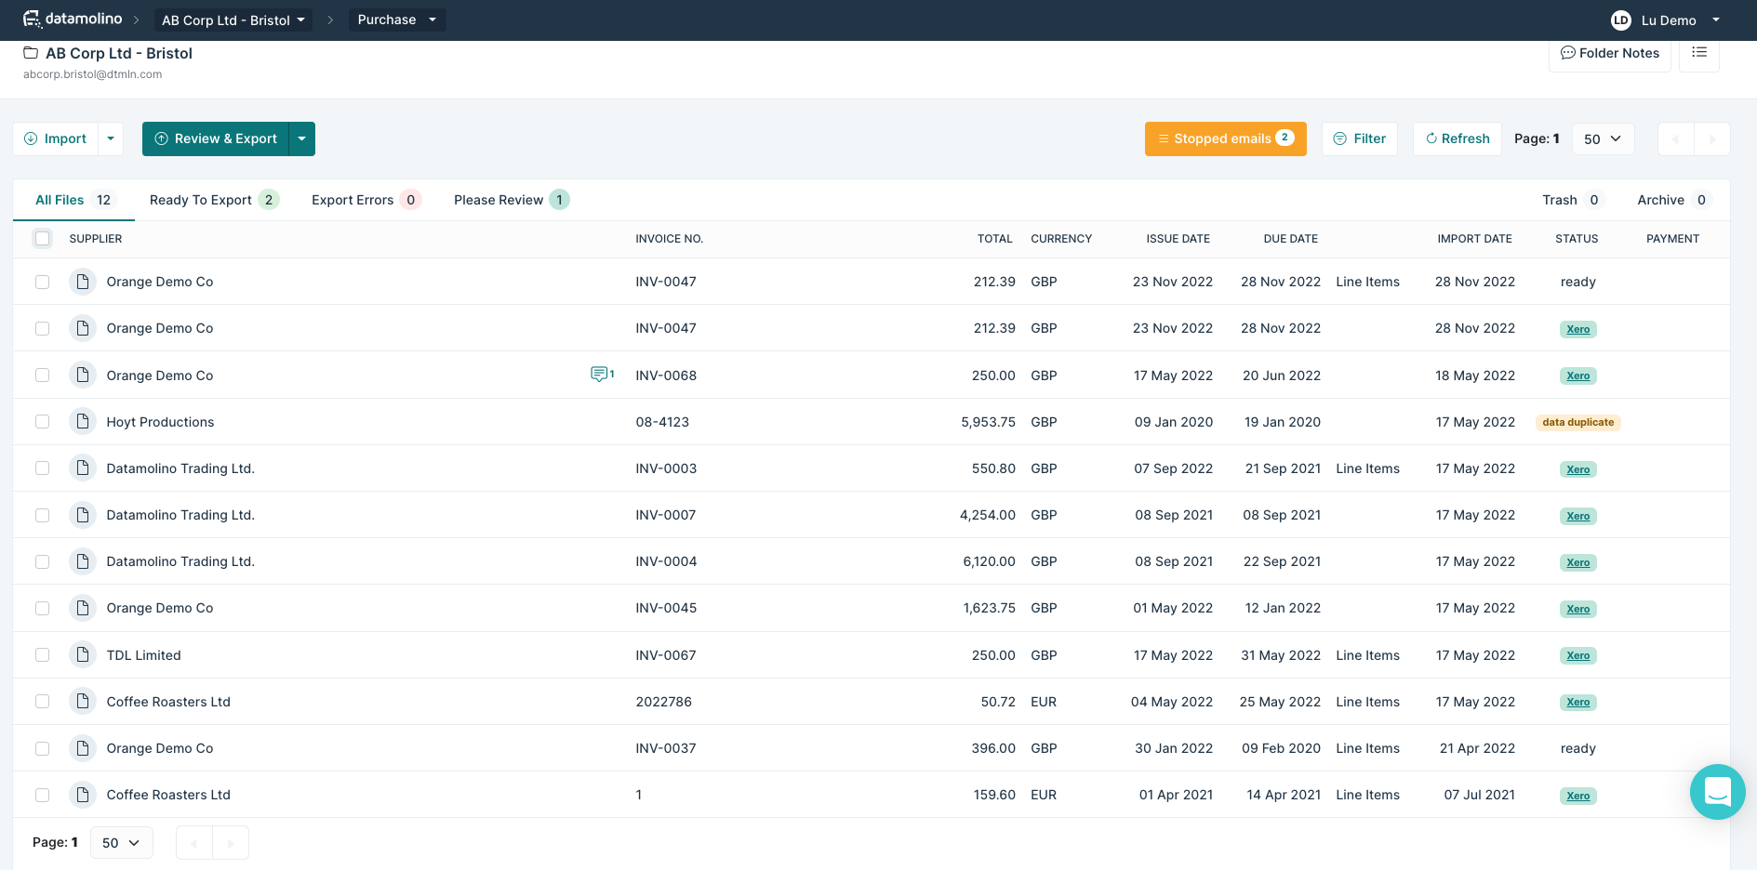This screenshot has height=870, width=1757.
Task: Expand Review & Export options arrow
Action: 302,138
